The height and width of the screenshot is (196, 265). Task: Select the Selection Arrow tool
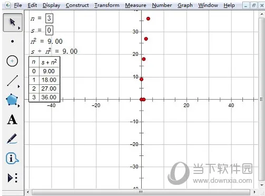[12, 23]
